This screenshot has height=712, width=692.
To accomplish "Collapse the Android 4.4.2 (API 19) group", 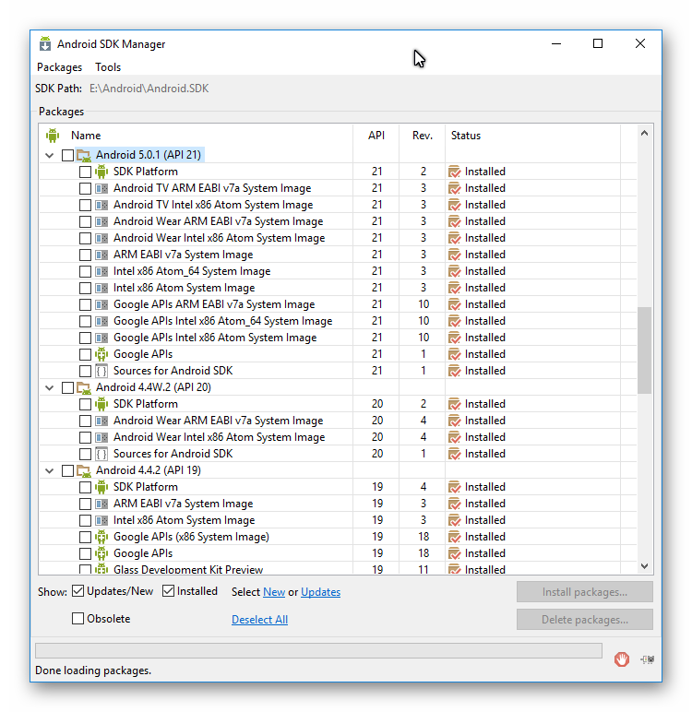I will pyautogui.click(x=50, y=471).
